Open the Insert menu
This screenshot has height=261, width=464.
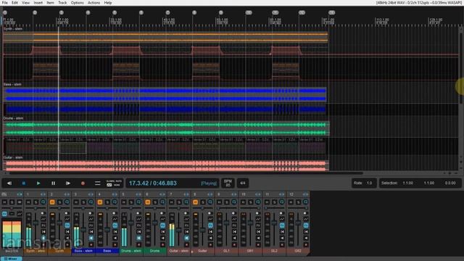click(x=38, y=3)
